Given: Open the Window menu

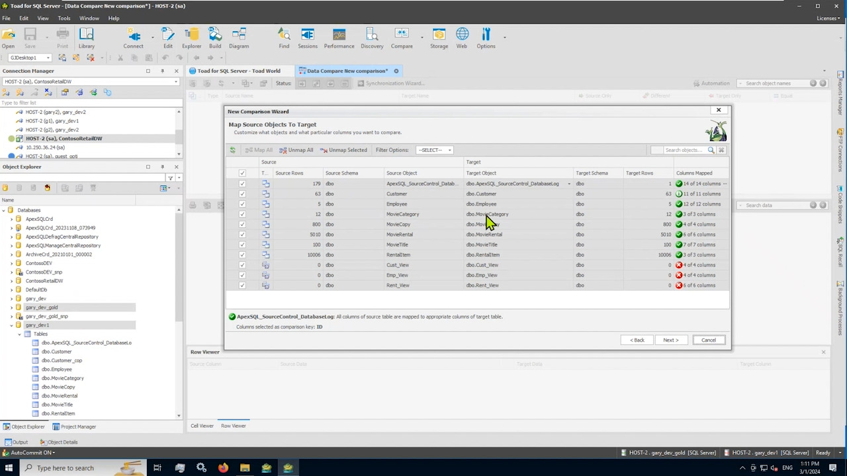Looking at the screenshot, I should (x=89, y=19).
